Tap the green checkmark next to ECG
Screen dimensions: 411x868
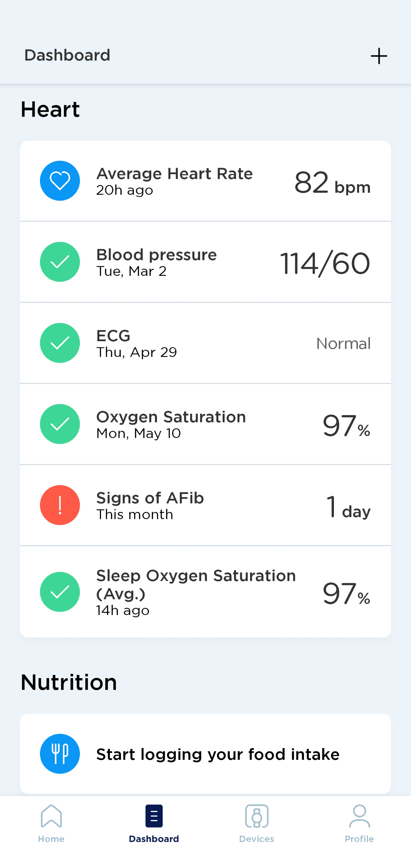tap(60, 343)
